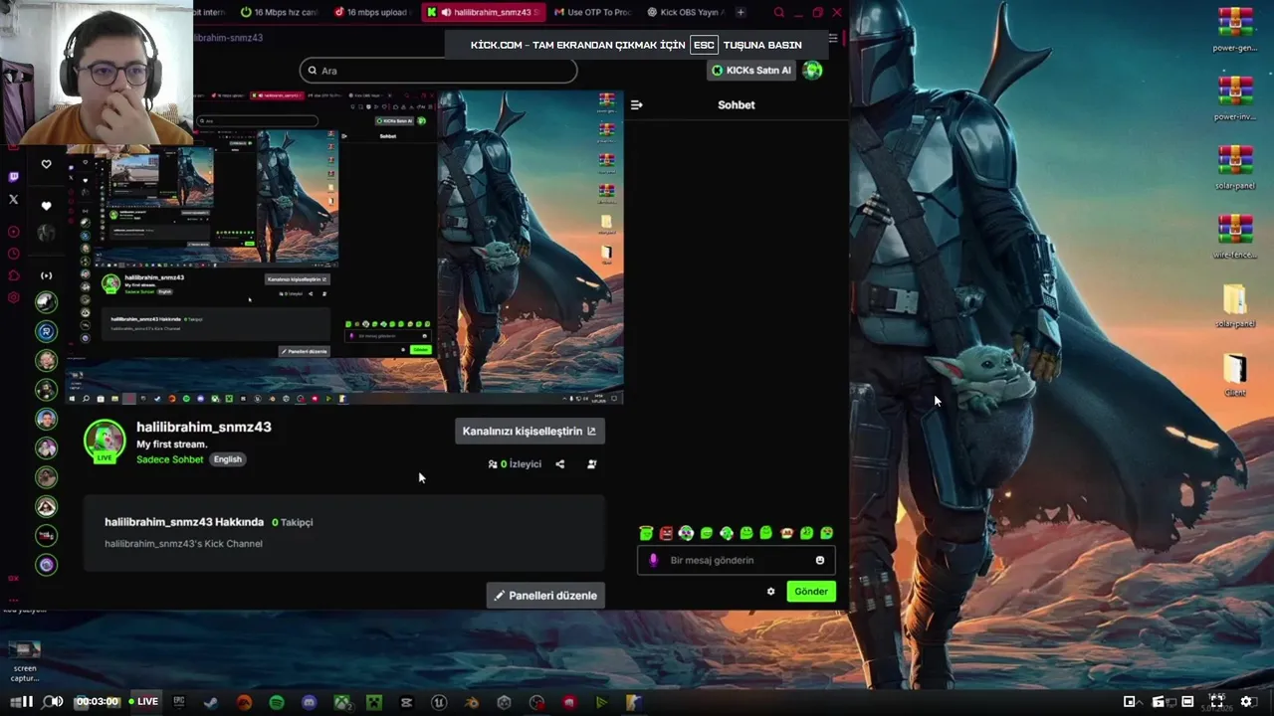The height and width of the screenshot is (716, 1274).
Task: Open CapCut from the taskbar
Action: coord(406,702)
